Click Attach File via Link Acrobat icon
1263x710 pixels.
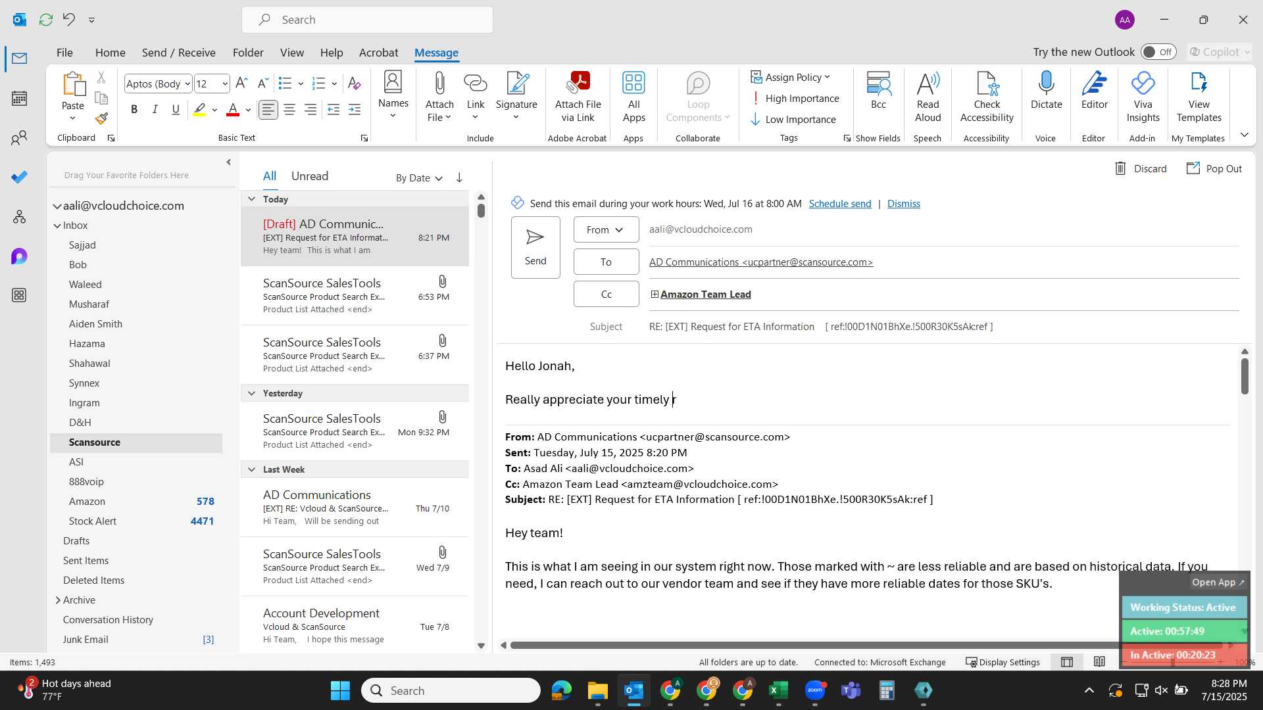click(578, 97)
